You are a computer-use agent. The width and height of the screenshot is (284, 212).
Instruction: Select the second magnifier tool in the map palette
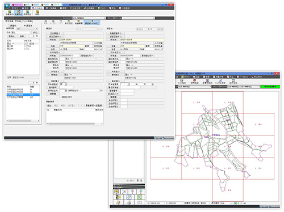pos(124,192)
